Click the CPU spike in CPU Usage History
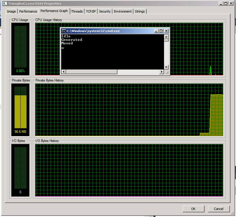 click(x=211, y=71)
